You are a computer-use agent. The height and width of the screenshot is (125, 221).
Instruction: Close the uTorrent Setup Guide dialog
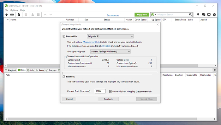158,25
